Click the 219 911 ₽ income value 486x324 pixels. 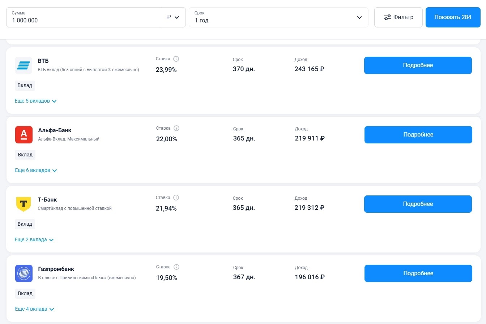tap(310, 138)
